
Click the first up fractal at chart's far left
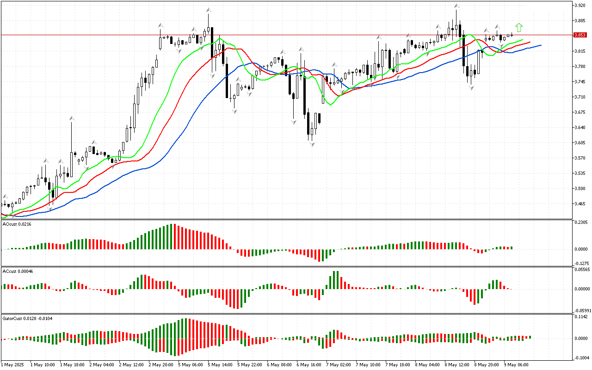pyautogui.click(x=5, y=197)
